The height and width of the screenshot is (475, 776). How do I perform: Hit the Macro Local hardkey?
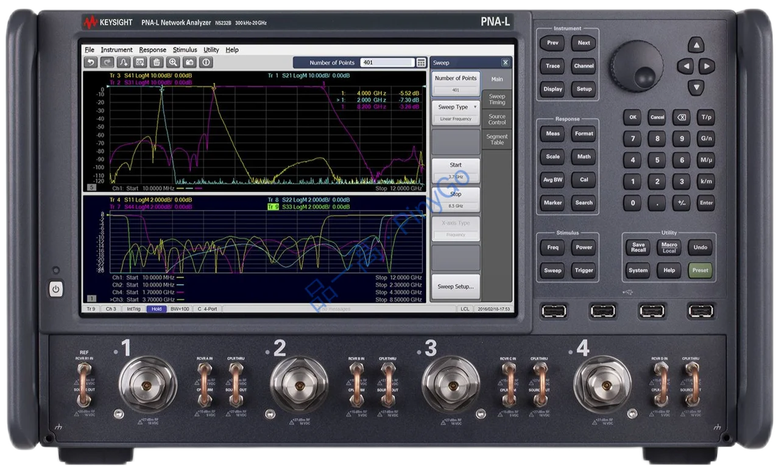pos(669,247)
